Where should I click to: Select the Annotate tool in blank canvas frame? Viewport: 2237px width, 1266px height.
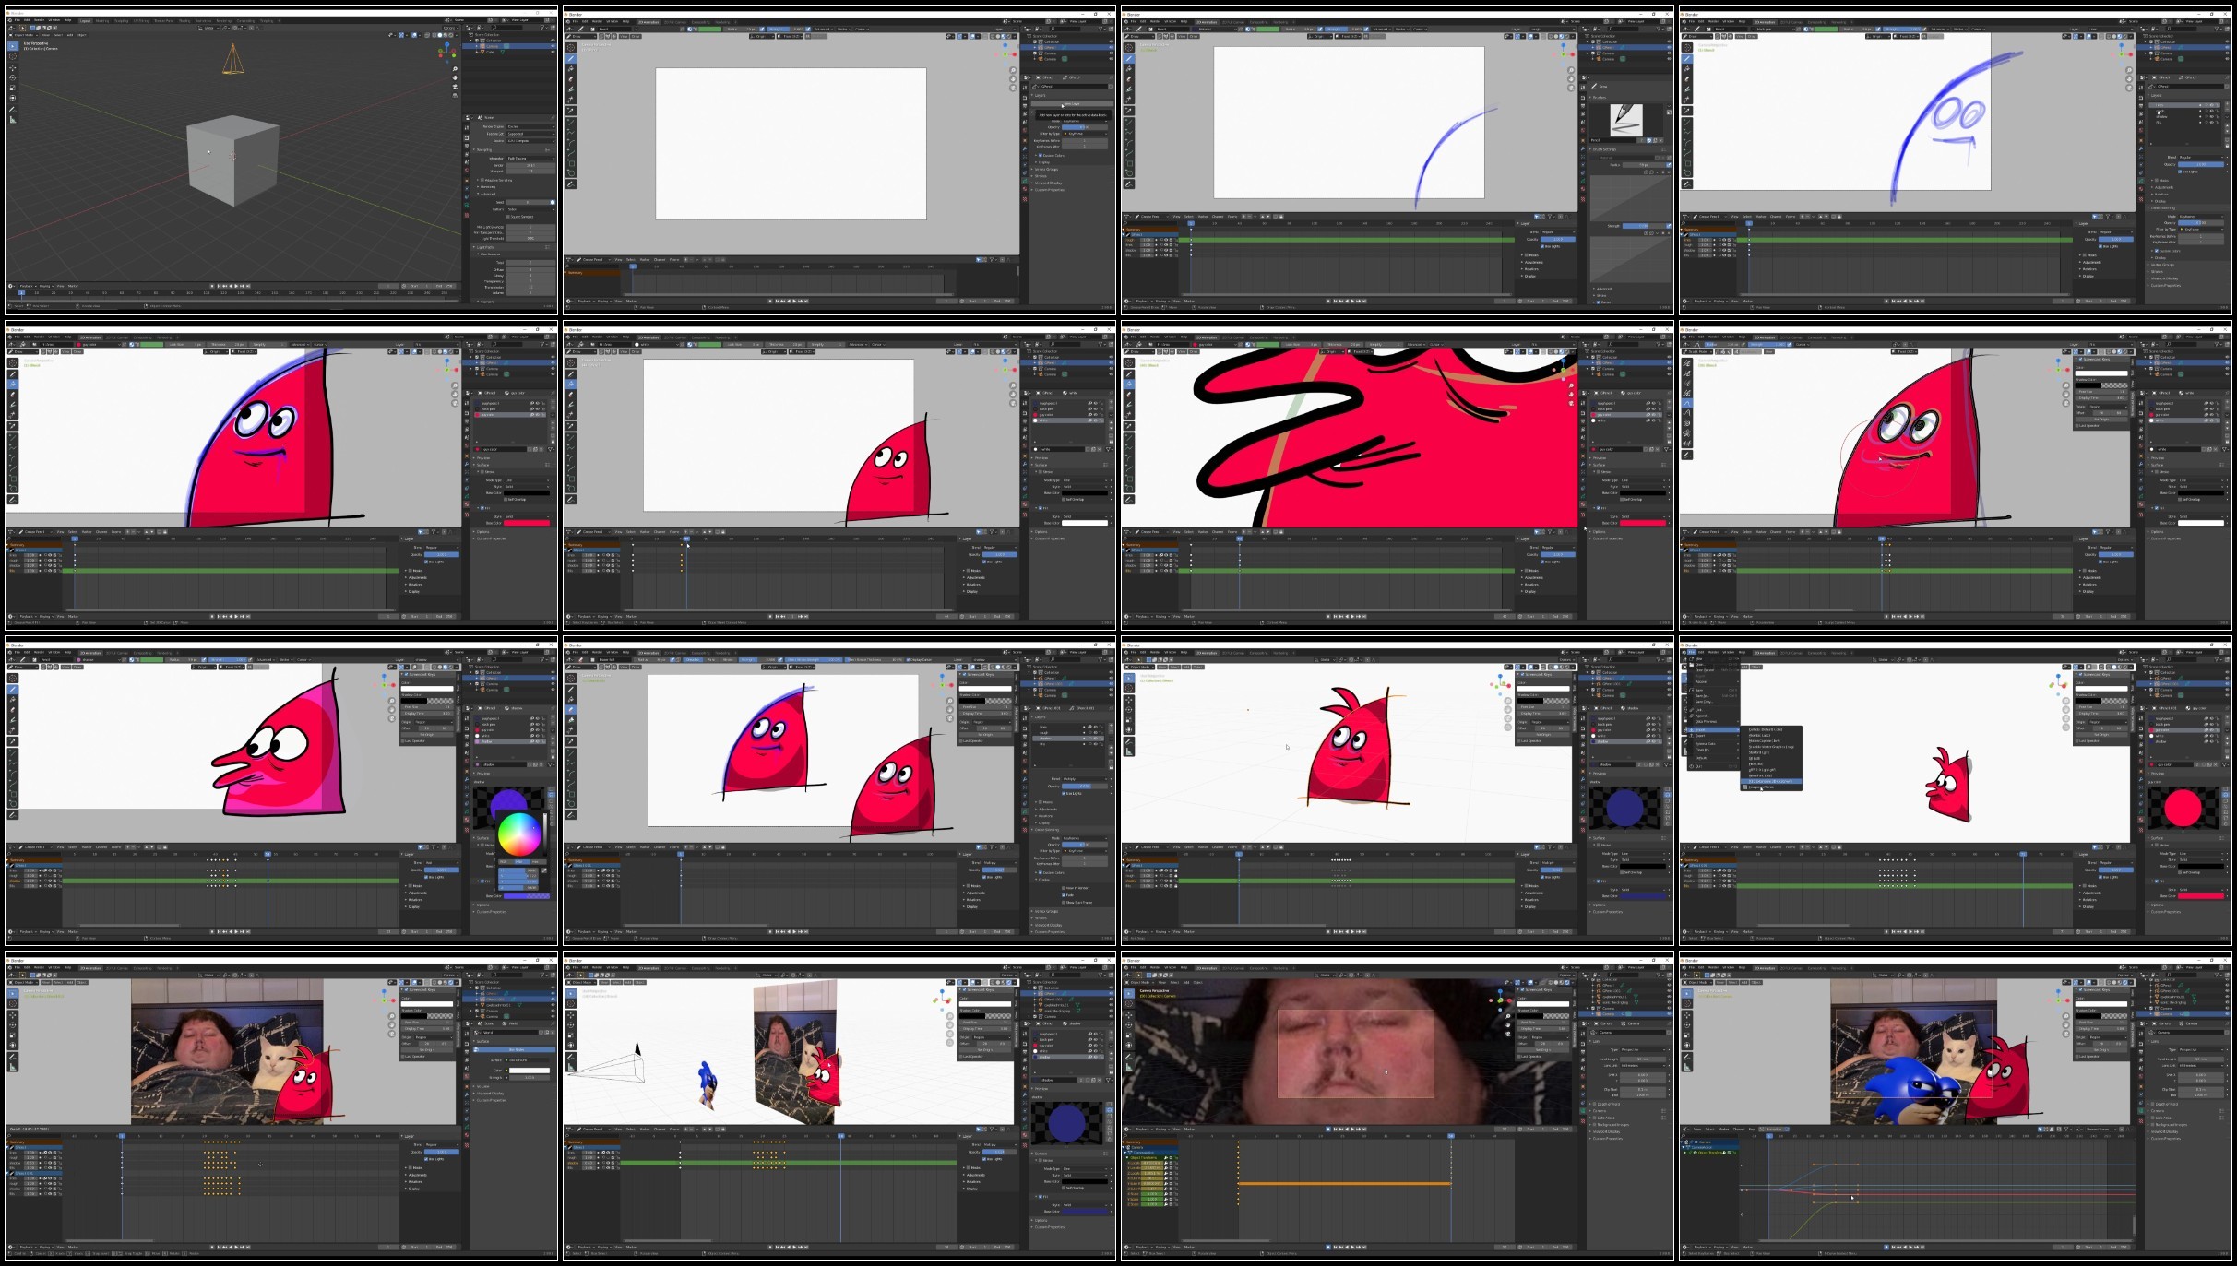pos(571,184)
